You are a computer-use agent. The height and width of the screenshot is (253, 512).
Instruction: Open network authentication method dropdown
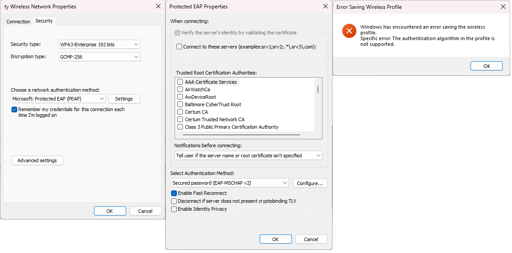coord(58,99)
